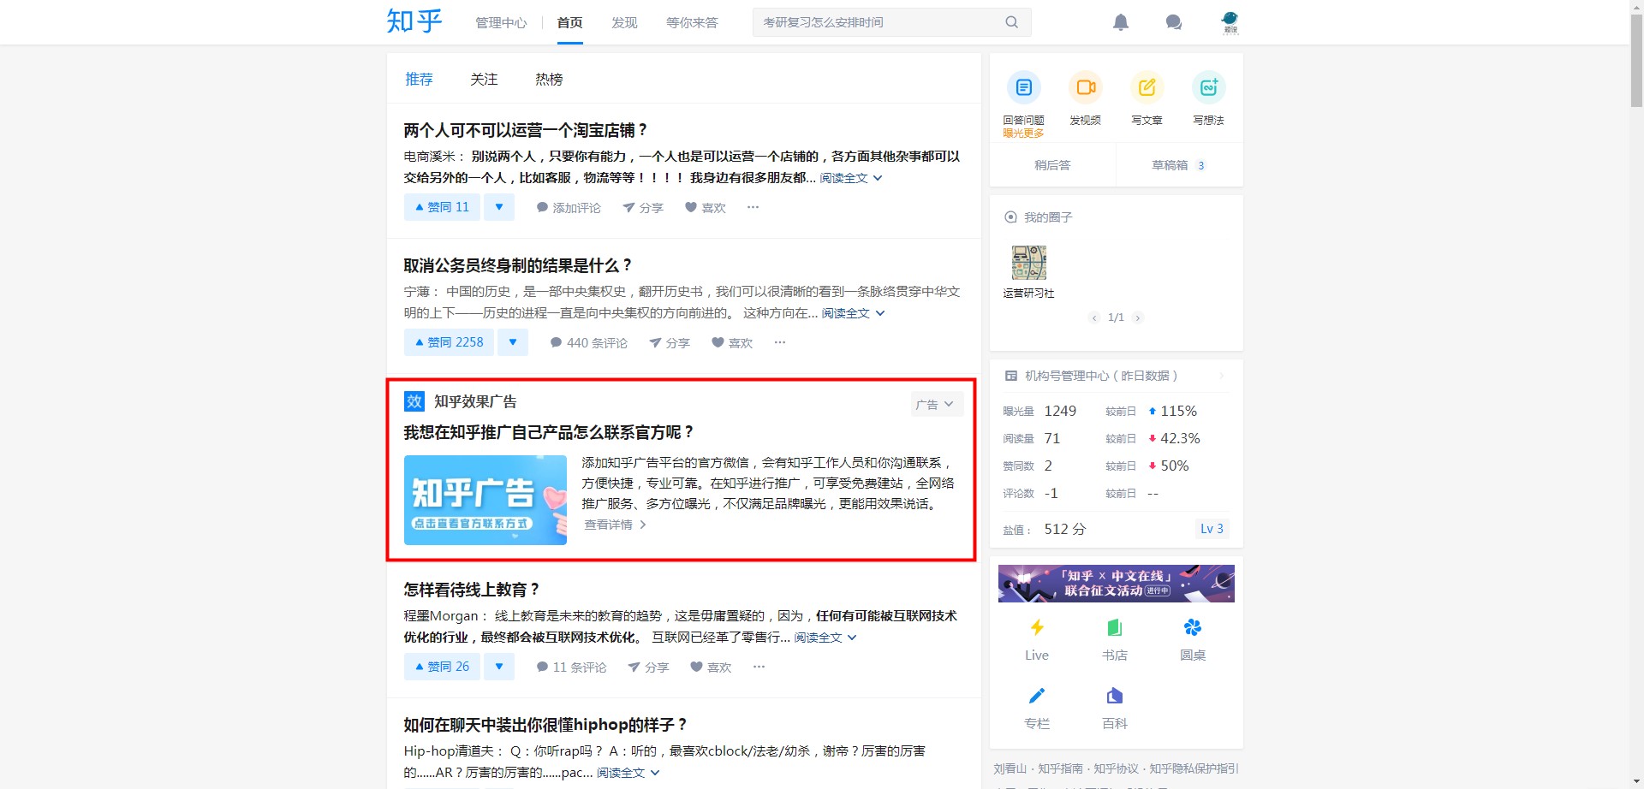This screenshot has width=1644, height=789.
Task: Downvote the 公务员终身制 answer
Action: tap(513, 342)
